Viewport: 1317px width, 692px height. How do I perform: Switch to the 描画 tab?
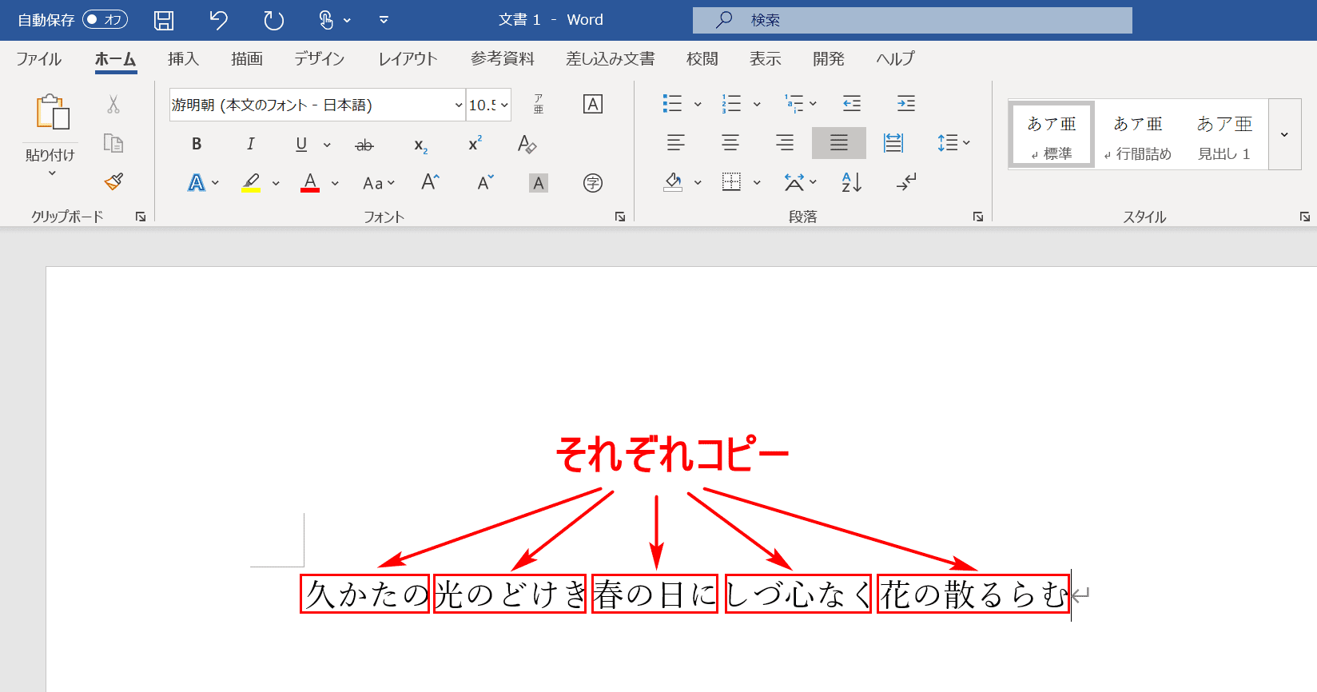tap(247, 58)
